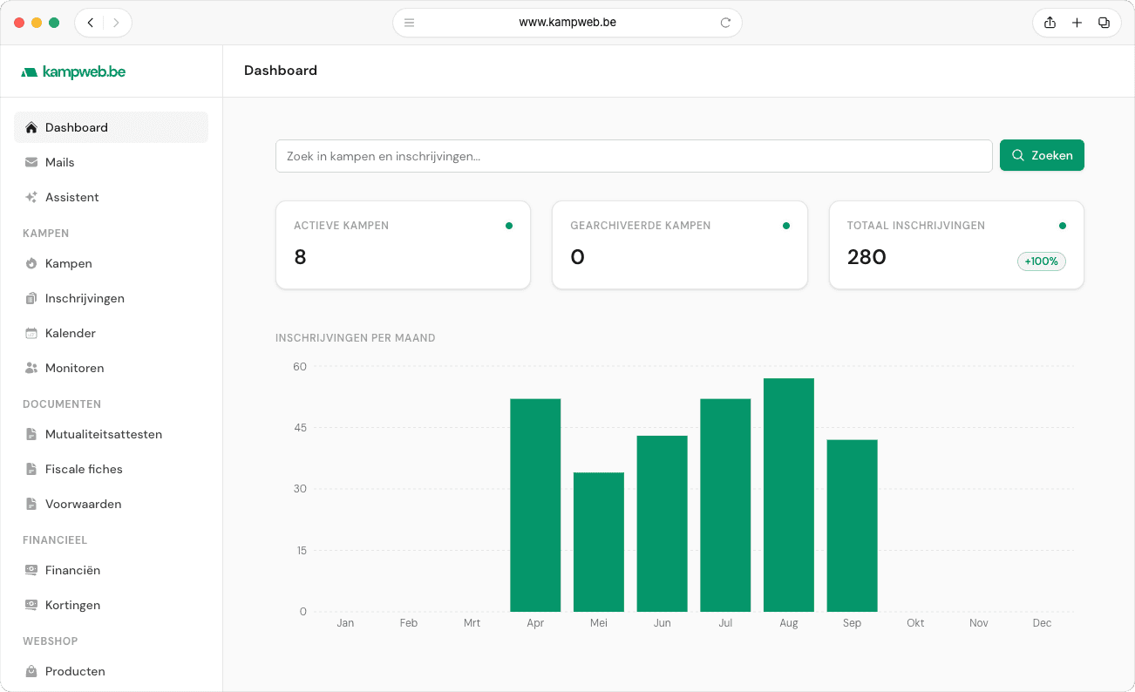This screenshot has height=692, width=1135.
Task: Click the Kampen flame icon
Action: pyautogui.click(x=31, y=263)
